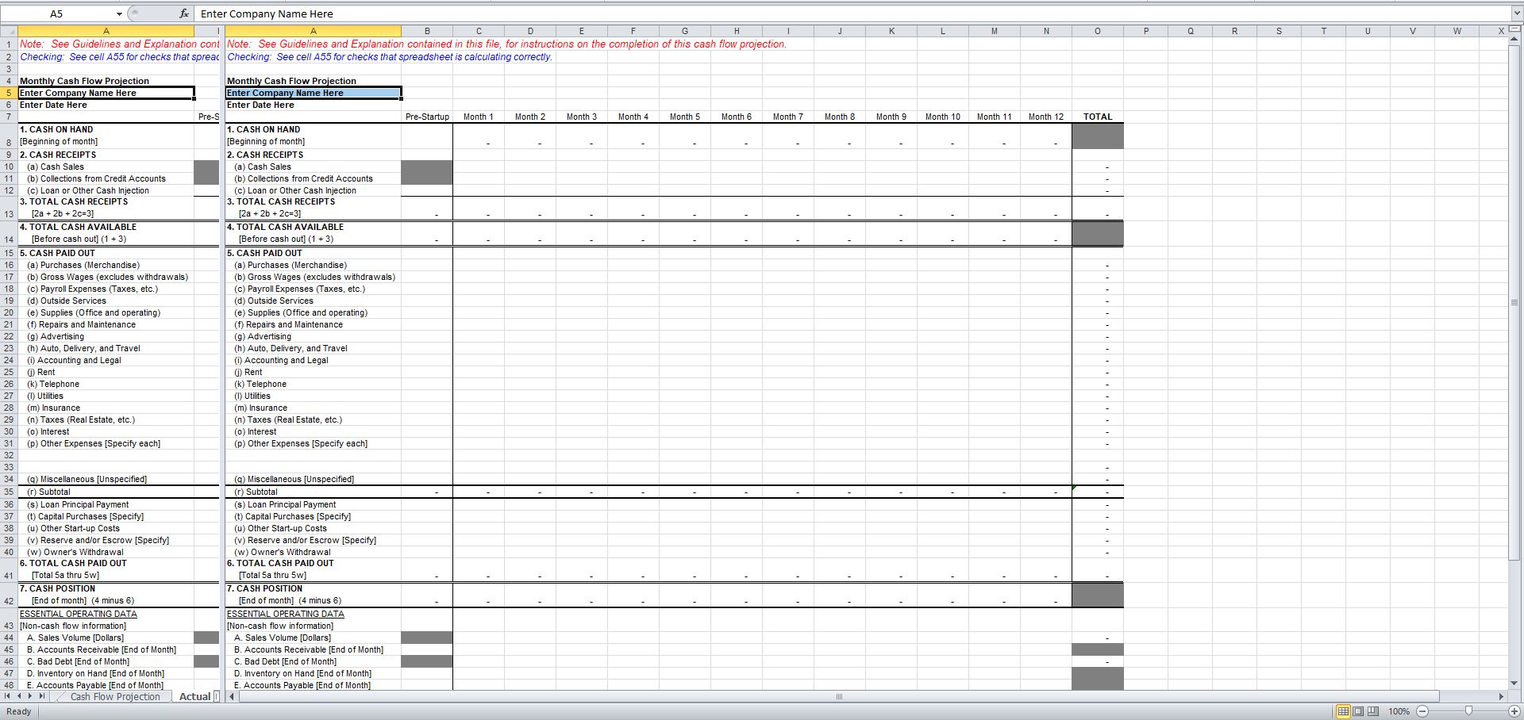This screenshot has height=720, width=1524.
Task: Click the Select All corner button
Action: [x=8, y=31]
